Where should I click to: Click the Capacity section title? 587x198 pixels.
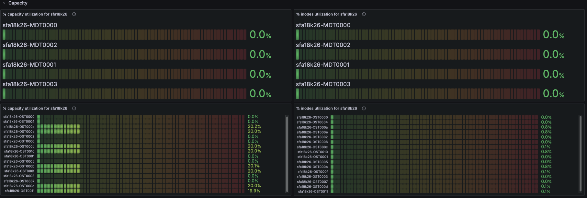tap(18, 3)
